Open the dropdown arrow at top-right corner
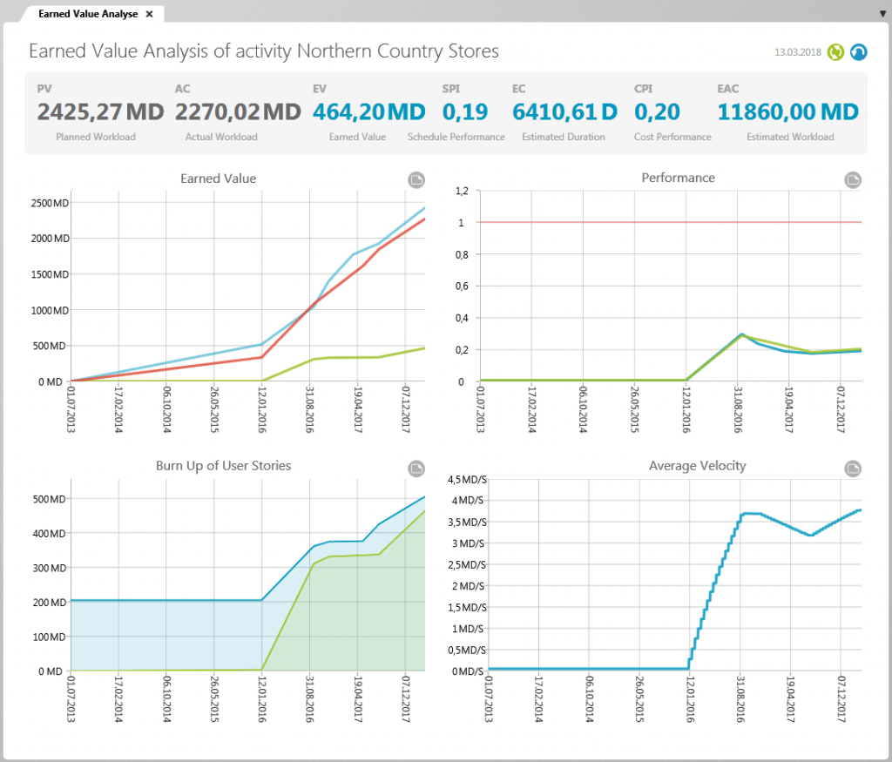Screen dimensions: 892x762 (882, 13)
